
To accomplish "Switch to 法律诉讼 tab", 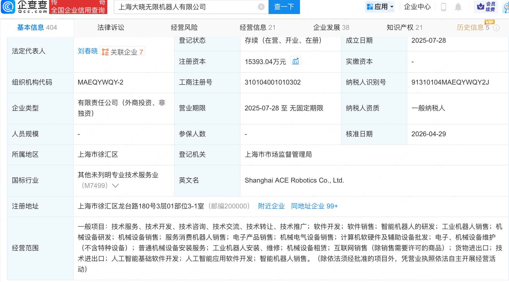I will [x=111, y=28].
